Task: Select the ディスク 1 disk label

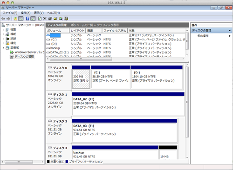Action: pyautogui.click(x=60, y=95)
